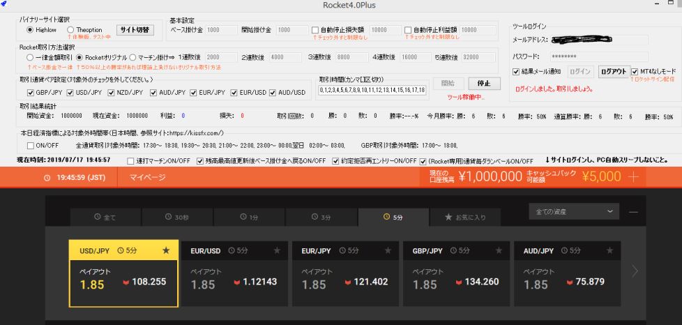The height and width of the screenshot is (325, 682).
Task: Uncheck the EUR/USD currency pair checkbox
Action: click(x=234, y=93)
